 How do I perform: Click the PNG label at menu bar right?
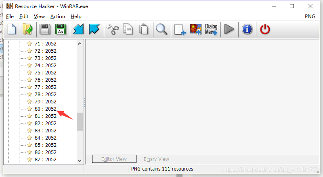310,16
